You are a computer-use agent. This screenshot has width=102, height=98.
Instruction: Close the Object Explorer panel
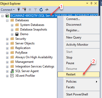point(96,3)
